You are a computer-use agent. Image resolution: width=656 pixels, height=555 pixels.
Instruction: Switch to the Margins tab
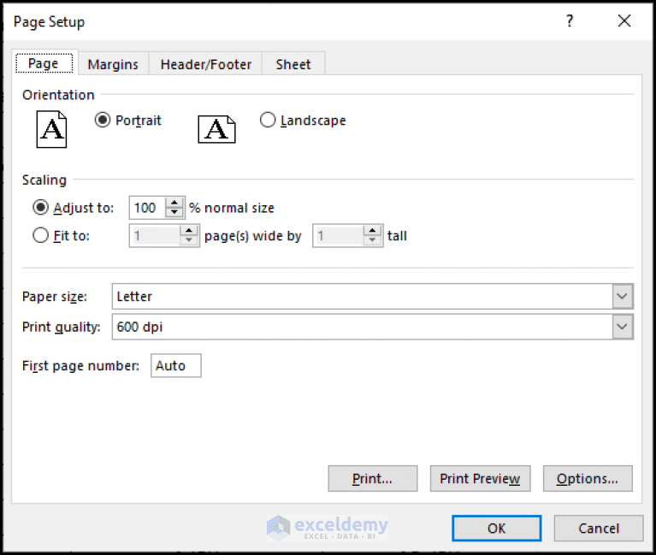point(113,64)
